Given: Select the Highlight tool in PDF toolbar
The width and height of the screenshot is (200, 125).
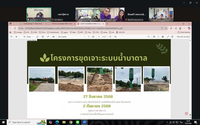Looking at the screenshot, I should click(x=16, y=37).
